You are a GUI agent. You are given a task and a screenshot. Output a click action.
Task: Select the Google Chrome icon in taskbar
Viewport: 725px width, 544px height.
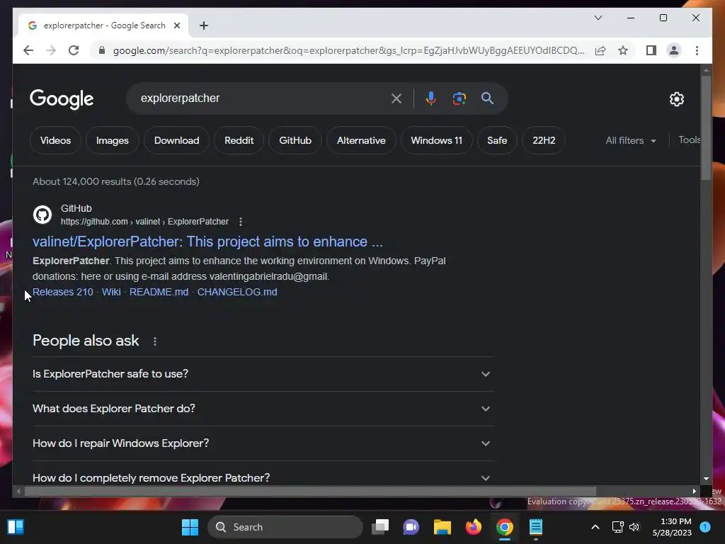(x=504, y=527)
